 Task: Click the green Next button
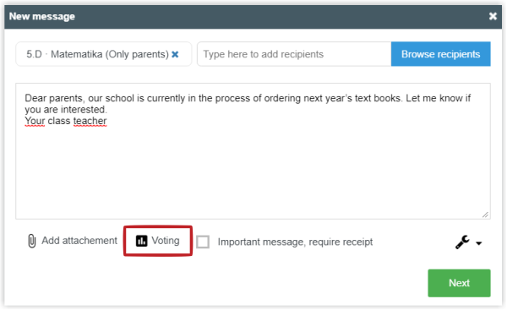pyautogui.click(x=459, y=283)
